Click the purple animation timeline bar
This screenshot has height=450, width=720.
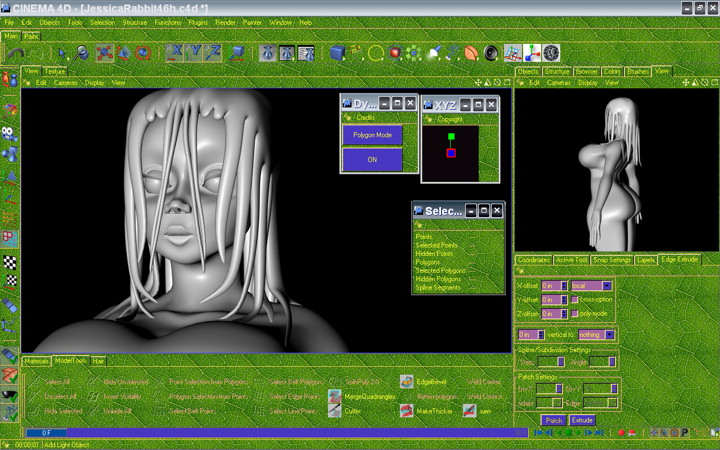pos(276,433)
